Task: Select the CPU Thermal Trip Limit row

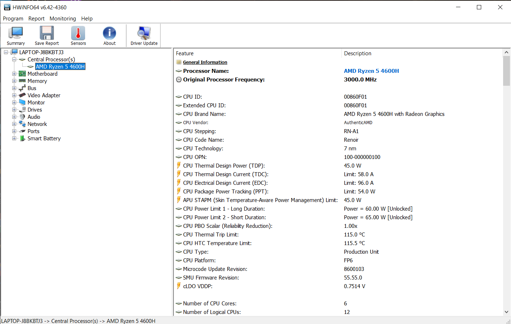Action: coord(338,234)
